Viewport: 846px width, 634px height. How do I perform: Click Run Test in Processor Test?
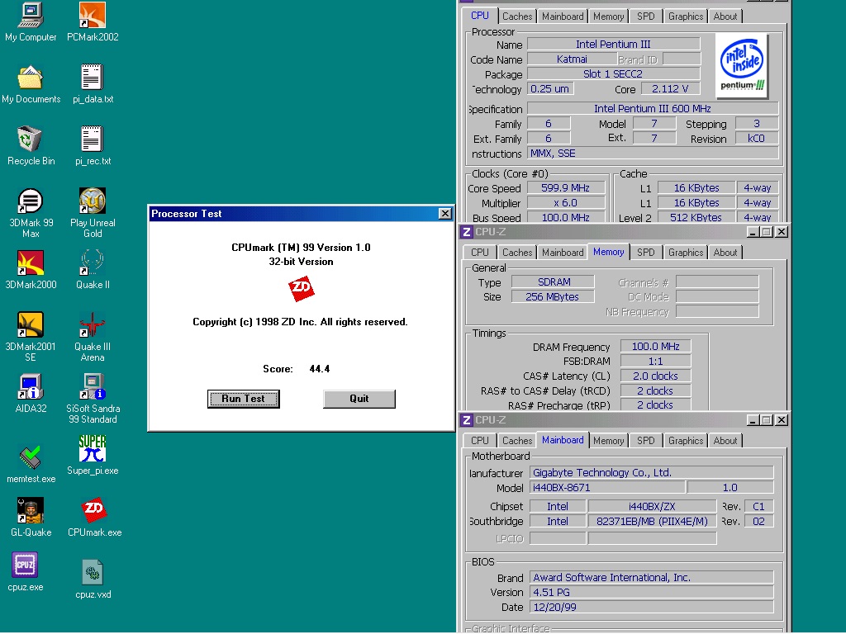pos(244,399)
